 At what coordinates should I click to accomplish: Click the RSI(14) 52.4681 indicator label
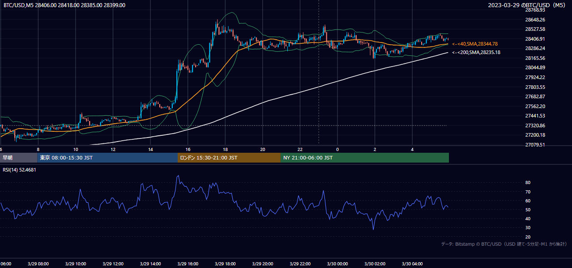pyautogui.click(x=19, y=170)
